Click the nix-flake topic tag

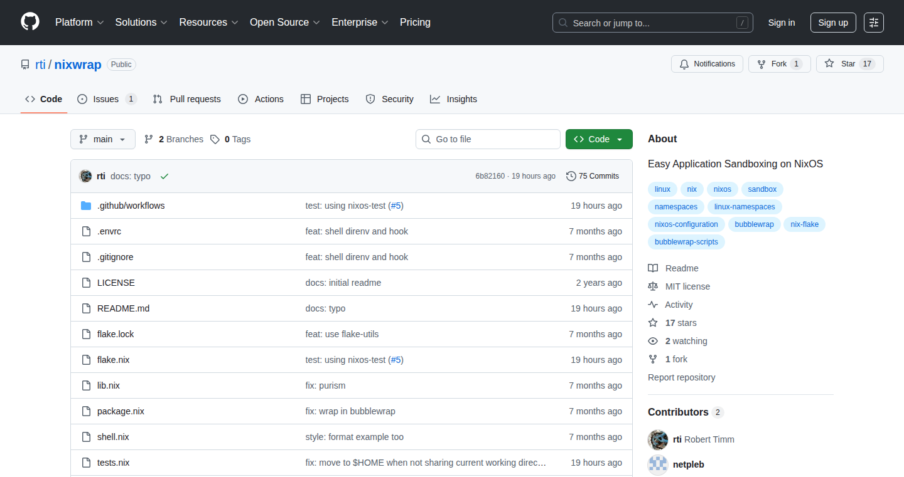(x=805, y=224)
